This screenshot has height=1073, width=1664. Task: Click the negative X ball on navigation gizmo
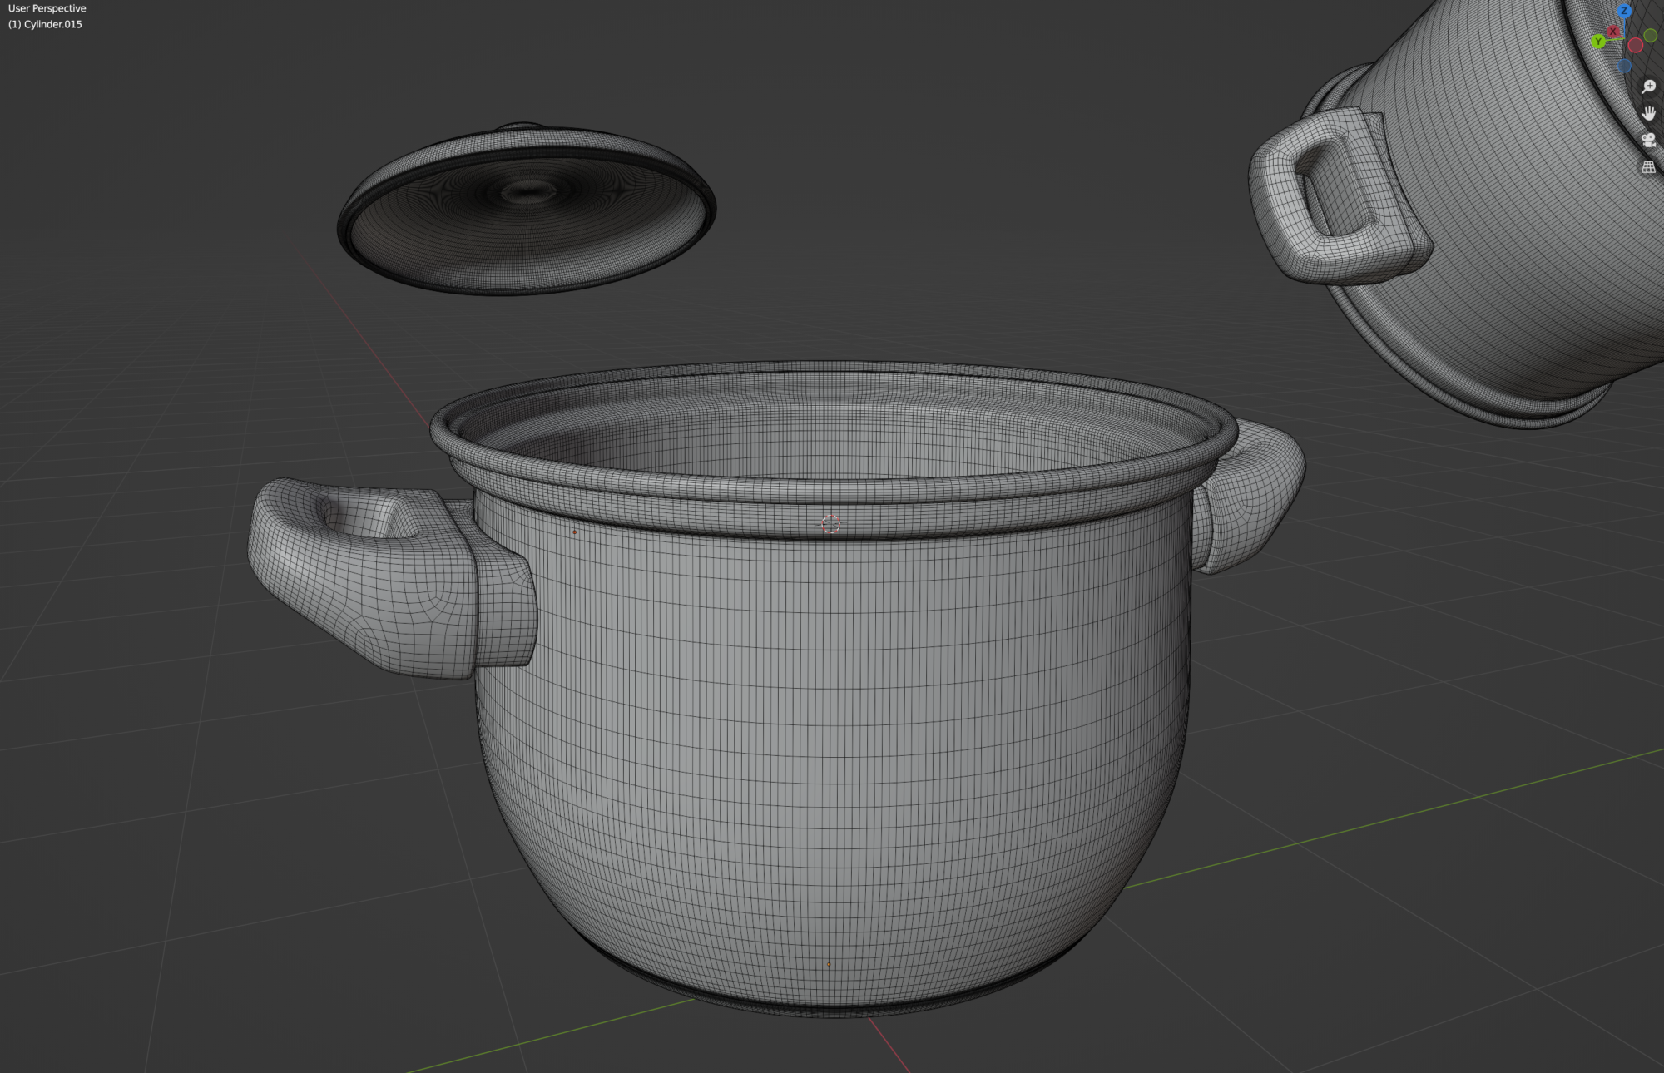tap(1636, 45)
